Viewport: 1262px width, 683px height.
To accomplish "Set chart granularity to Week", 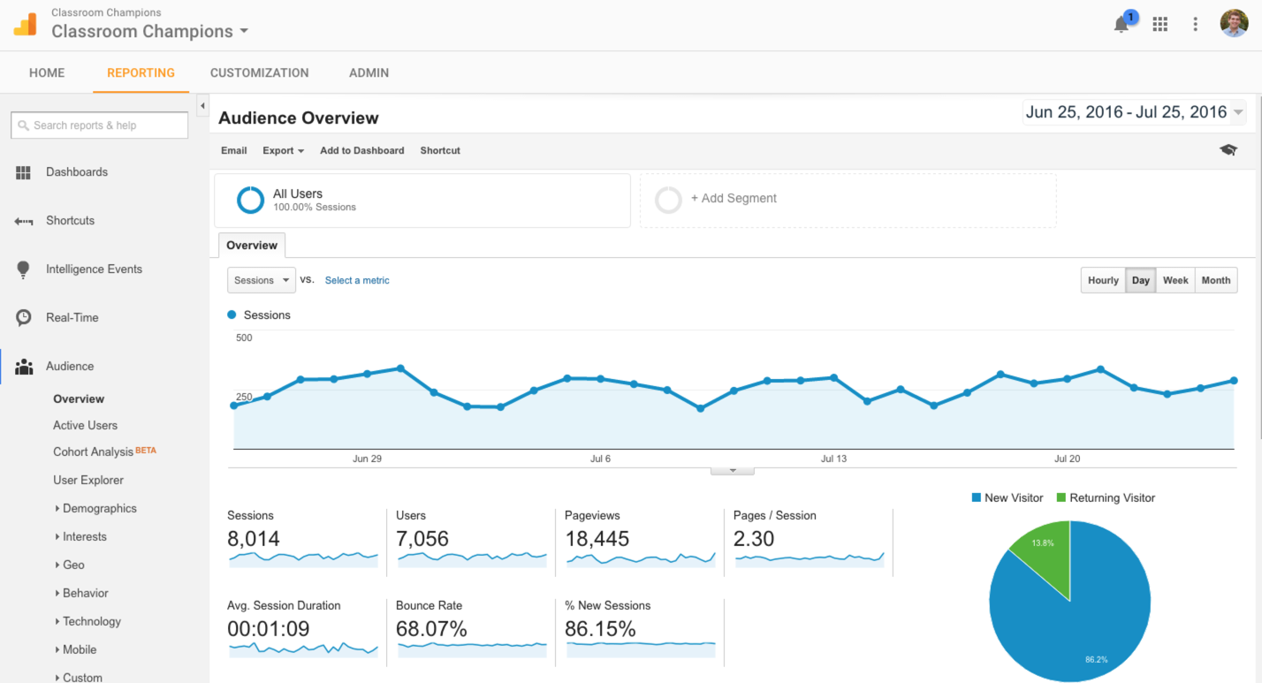I will [x=1175, y=280].
